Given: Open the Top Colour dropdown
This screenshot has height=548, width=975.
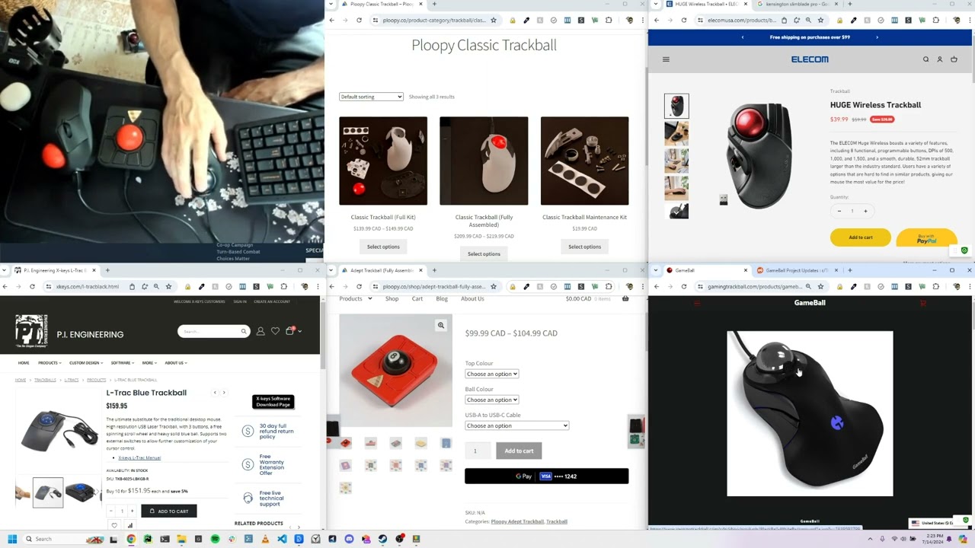Looking at the screenshot, I should click(x=492, y=374).
